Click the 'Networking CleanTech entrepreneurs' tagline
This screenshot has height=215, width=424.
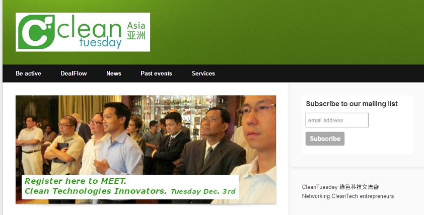coord(348,196)
